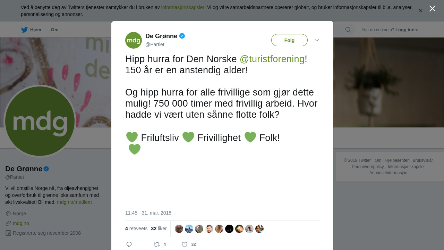Open the tweet timestamp 11:45 - 31. mar. 2018
The image size is (444, 250).
tap(148, 213)
